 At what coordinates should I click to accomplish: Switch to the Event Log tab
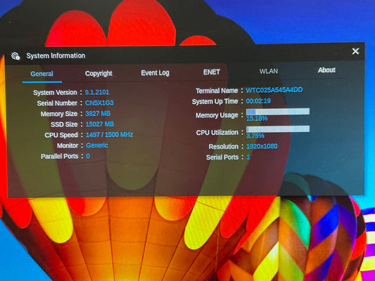tap(155, 73)
